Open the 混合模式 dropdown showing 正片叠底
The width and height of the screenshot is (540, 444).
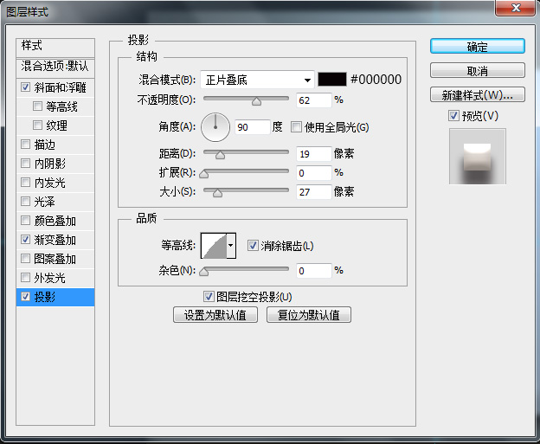(257, 80)
